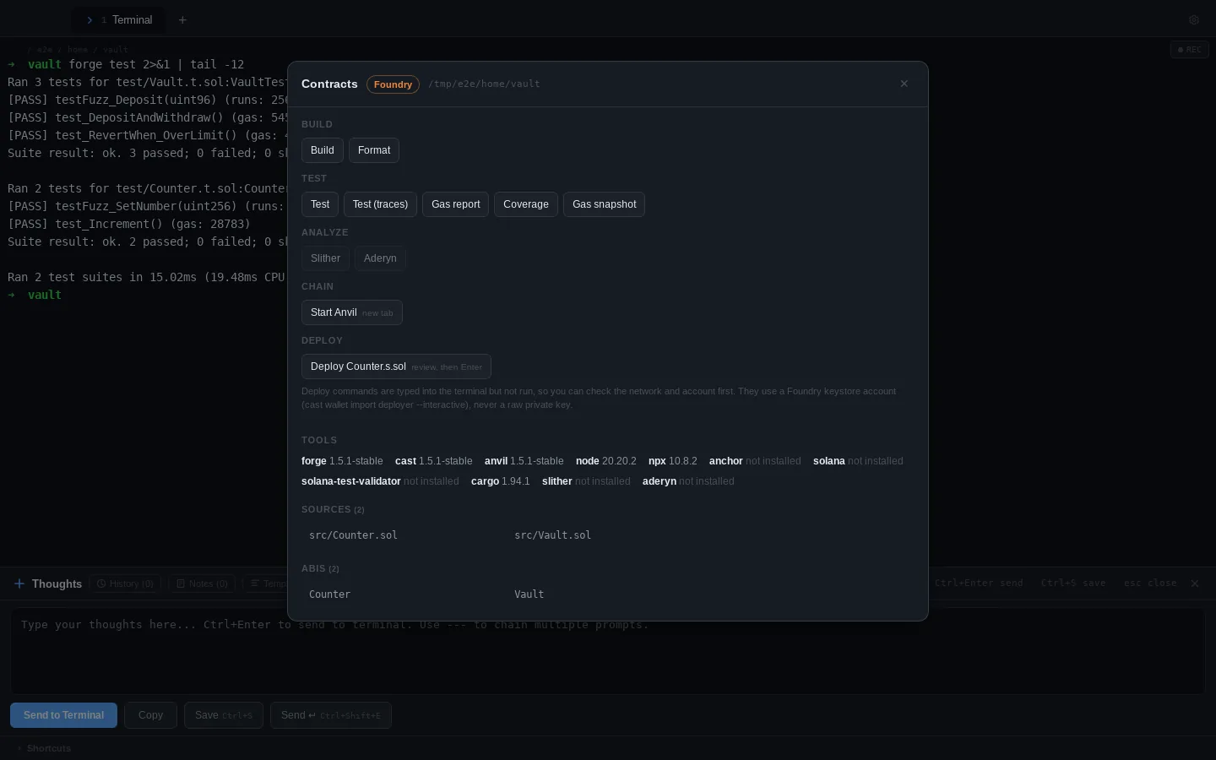Screen dimensions: 1216x760
Task: Click the Slither analyze button
Action: 325,258
